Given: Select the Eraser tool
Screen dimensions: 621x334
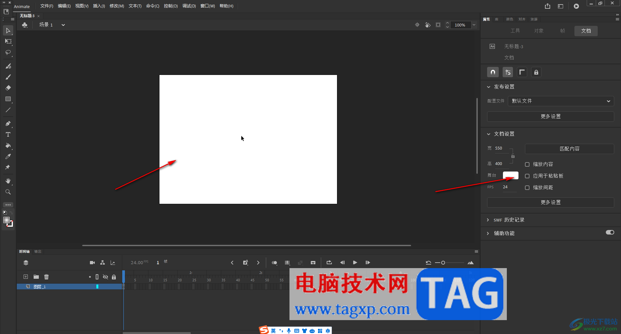Looking at the screenshot, I should coord(8,88).
